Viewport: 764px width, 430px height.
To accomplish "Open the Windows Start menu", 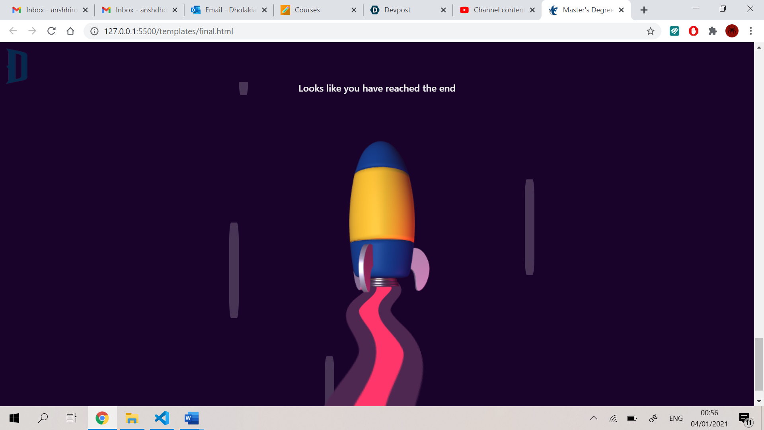I will 14,418.
